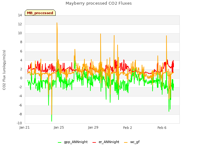This screenshot has width=198, height=148.
Task: Click the y-axis value 2
Action: tap(21, 69)
